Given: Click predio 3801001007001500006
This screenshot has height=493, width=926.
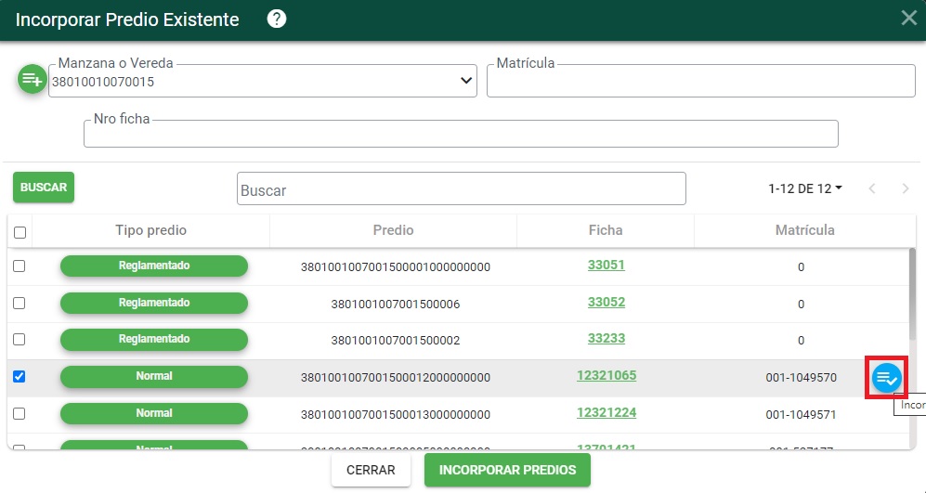Looking at the screenshot, I should (396, 305).
